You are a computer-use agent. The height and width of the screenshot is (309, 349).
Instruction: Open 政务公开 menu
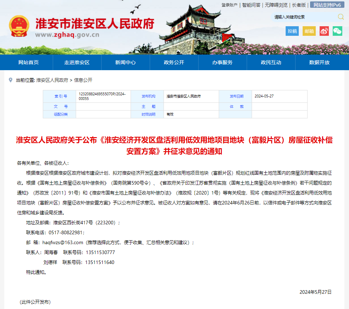pos(174,62)
